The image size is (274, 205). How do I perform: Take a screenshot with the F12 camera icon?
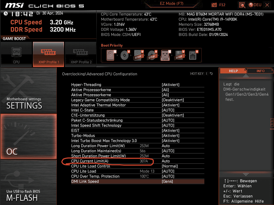point(214,5)
